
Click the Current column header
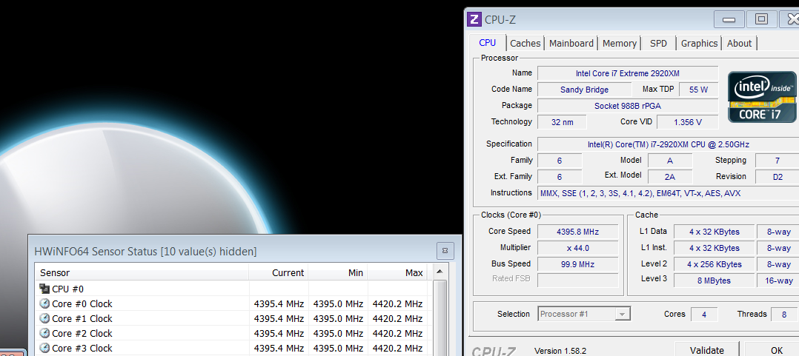pyautogui.click(x=279, y=272)
